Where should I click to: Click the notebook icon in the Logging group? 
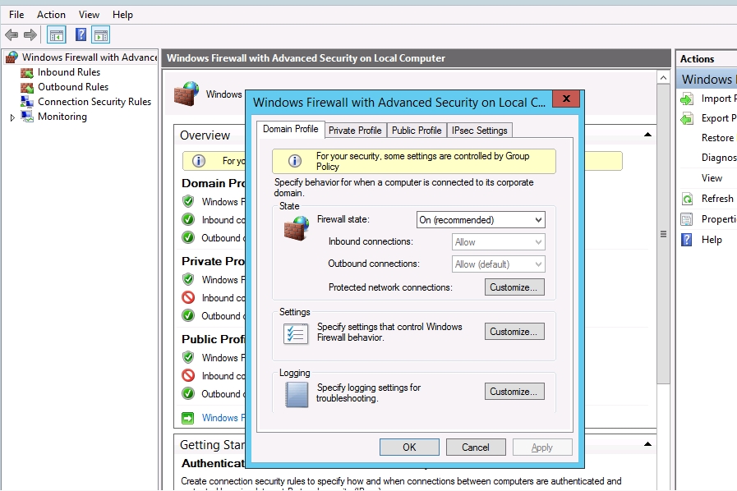click(297, 394)
